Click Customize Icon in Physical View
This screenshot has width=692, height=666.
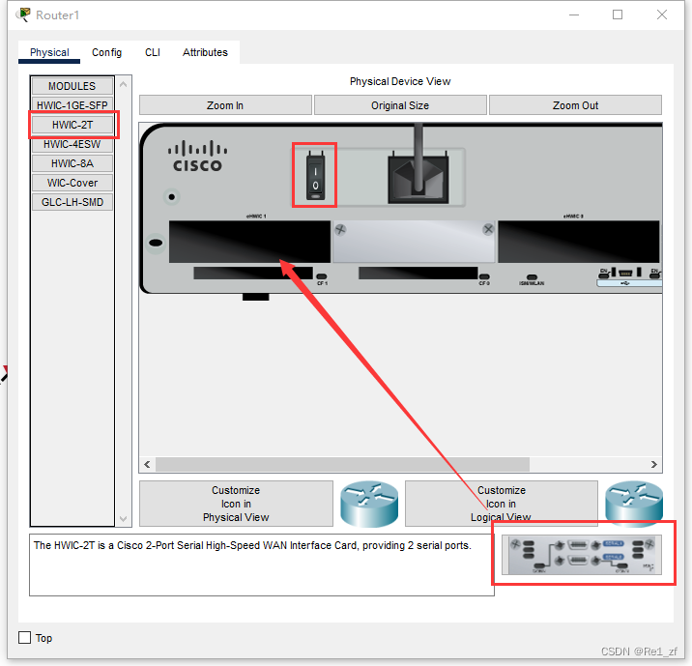click(x=236, y=504)
